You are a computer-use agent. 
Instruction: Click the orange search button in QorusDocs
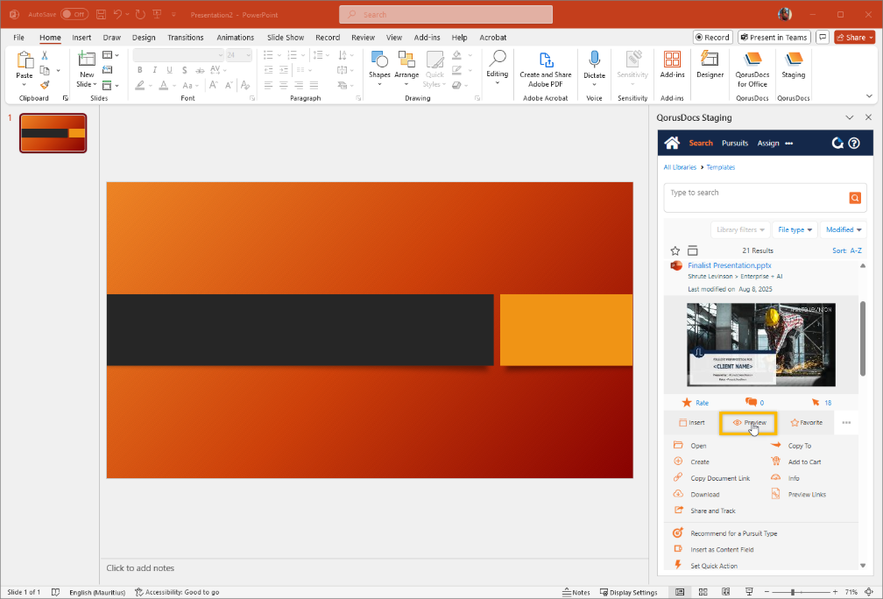pos(854,199)
